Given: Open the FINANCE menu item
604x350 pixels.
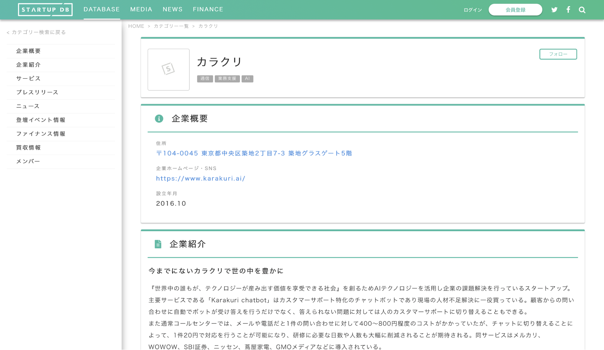Looking at the screenshot, I should (208, 9).
